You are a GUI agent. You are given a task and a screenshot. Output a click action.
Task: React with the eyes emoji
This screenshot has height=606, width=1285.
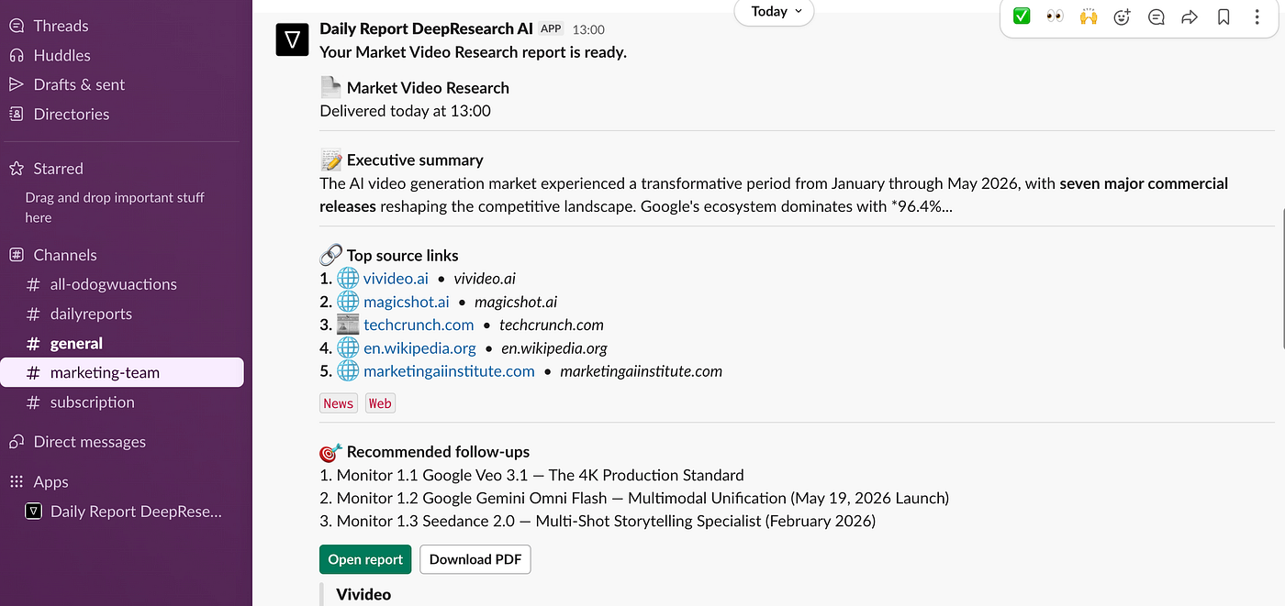coord(1055,17)
